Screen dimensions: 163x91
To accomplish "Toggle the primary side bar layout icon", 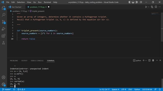I will [130, 2].
